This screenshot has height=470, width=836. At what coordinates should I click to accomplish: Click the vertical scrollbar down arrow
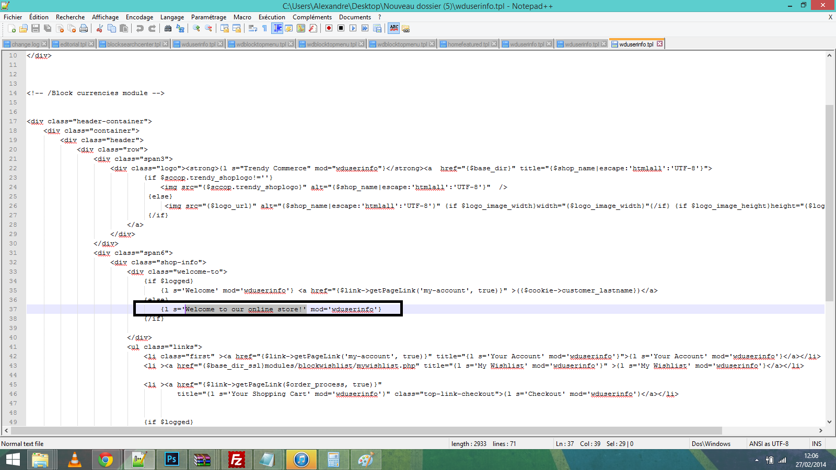[829, 422]
